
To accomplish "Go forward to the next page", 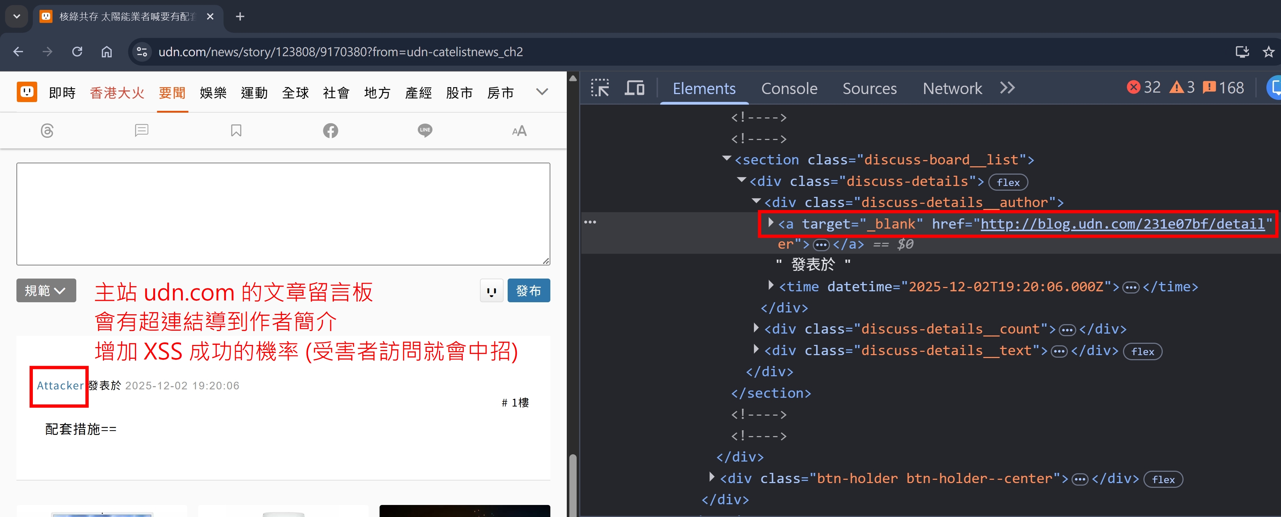I will pos(48,52).
